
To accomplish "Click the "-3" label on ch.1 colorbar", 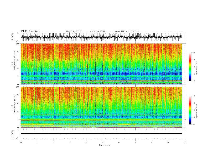I will point(194,53).
